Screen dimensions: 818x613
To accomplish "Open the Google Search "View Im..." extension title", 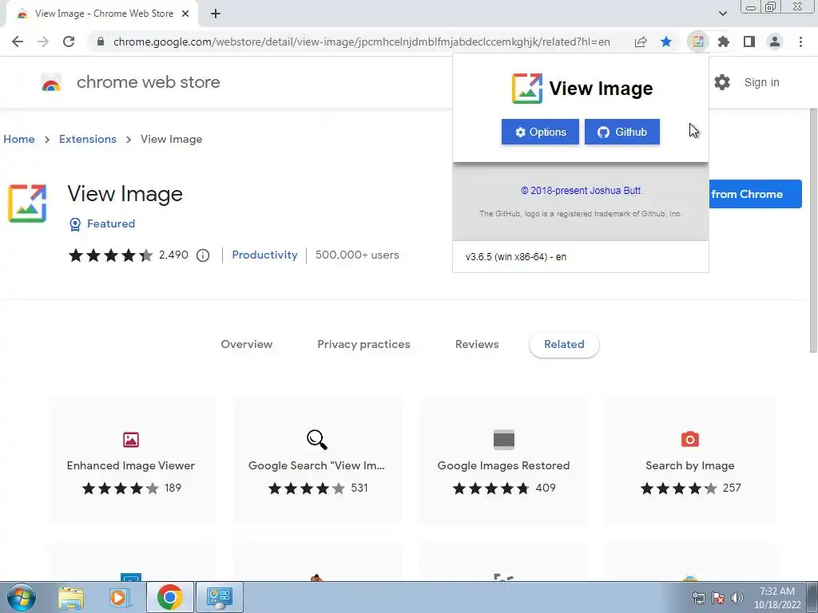I will tap(316, 465).
